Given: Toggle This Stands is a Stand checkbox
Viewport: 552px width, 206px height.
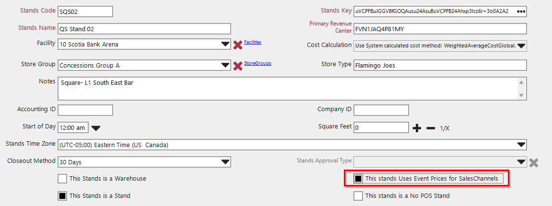Looking at the screenshot, I should pyautogui.click(x=62, y=195).
